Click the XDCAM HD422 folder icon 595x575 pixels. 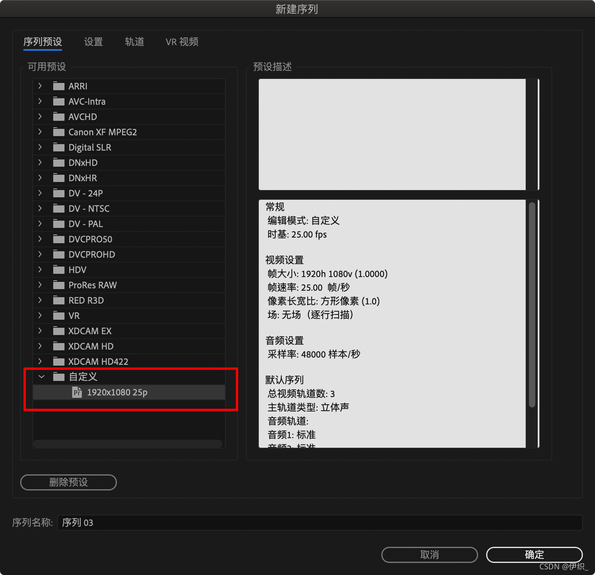[59, 362]
